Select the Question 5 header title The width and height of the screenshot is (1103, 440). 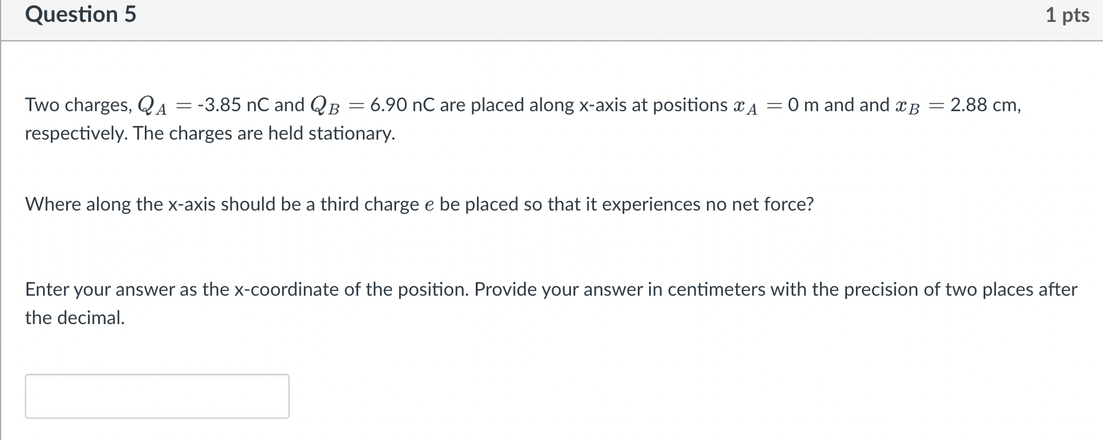pos(80,15)
